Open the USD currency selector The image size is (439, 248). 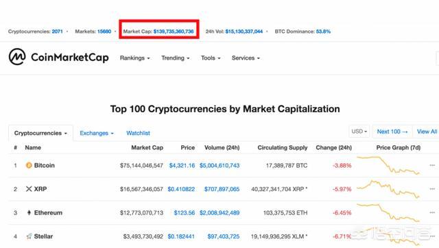point(359,132)
